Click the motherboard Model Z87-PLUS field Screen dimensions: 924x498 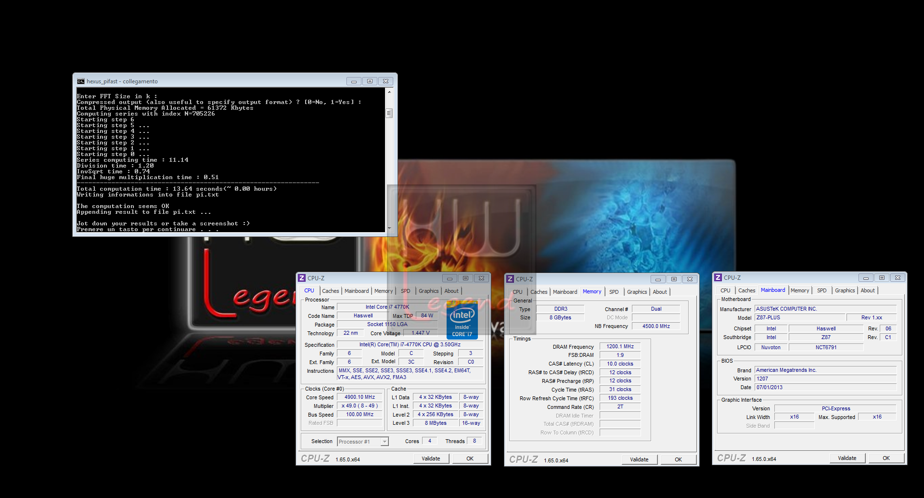point(800,318)
